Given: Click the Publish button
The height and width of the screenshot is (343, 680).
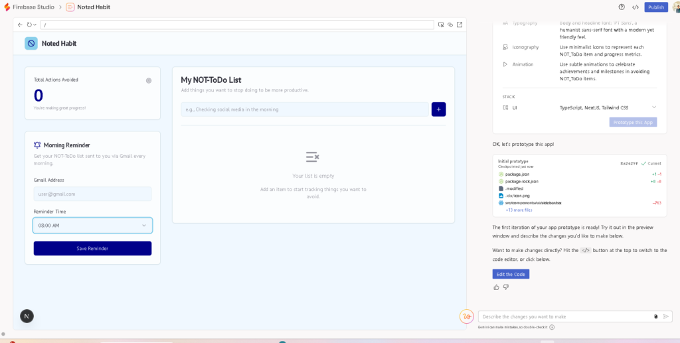Looking at the screenshot, I should coord(656,7).
